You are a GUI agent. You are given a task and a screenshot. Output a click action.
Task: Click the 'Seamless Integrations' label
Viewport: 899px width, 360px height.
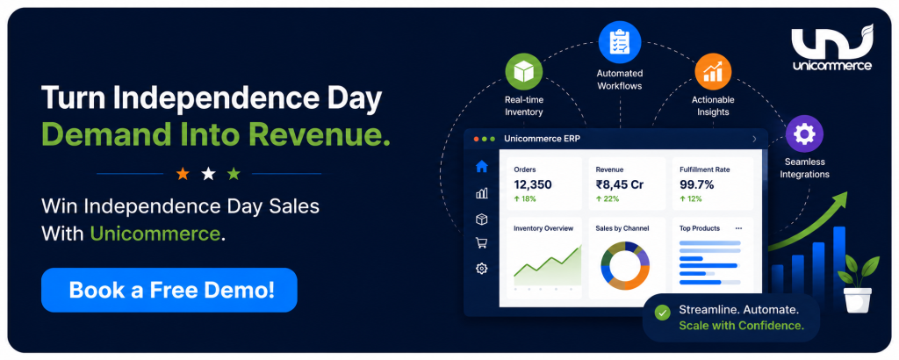click(x=804, y=168)
